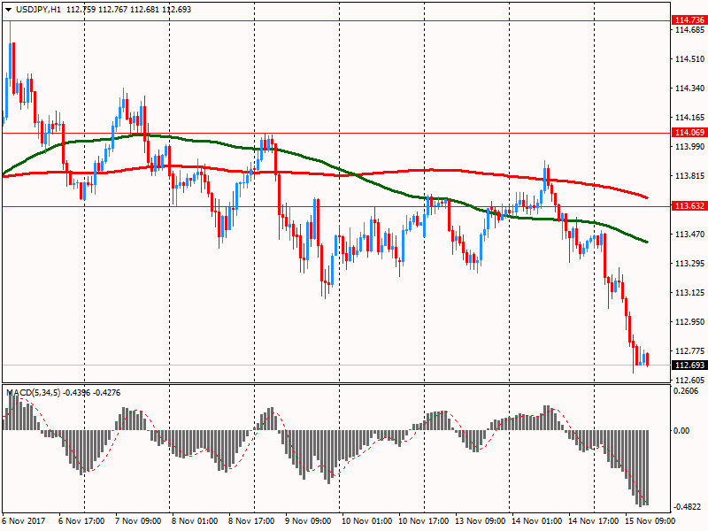Select the MACD(5,34,5) indicator label
The image size is (708, 531).
click(34, 393)
